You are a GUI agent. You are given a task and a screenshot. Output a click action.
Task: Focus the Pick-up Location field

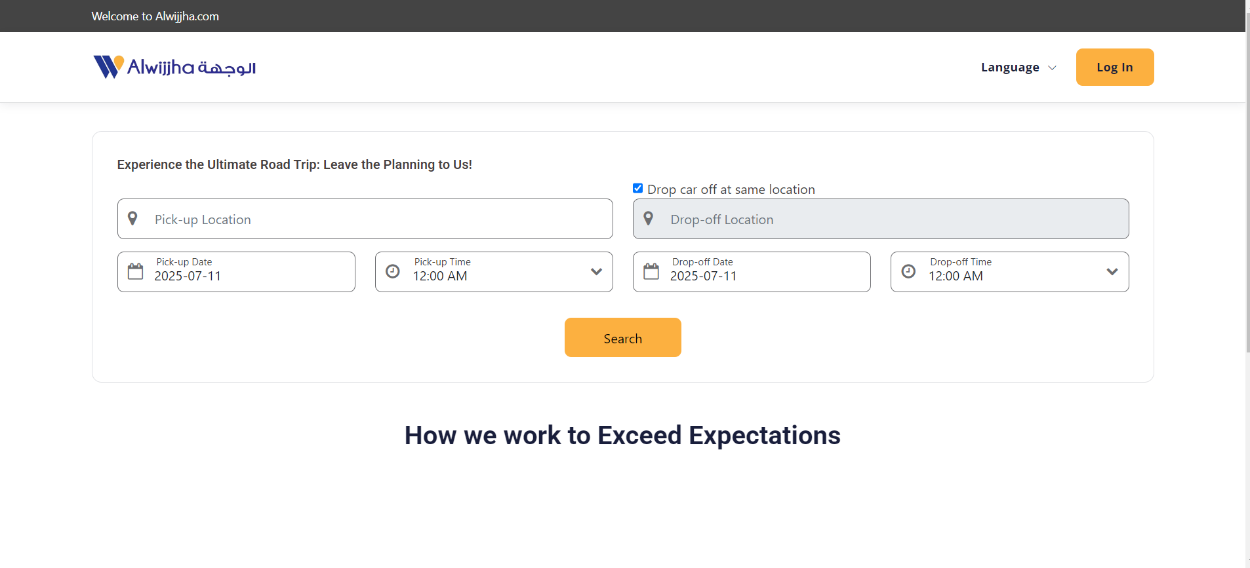coord(365,219)
